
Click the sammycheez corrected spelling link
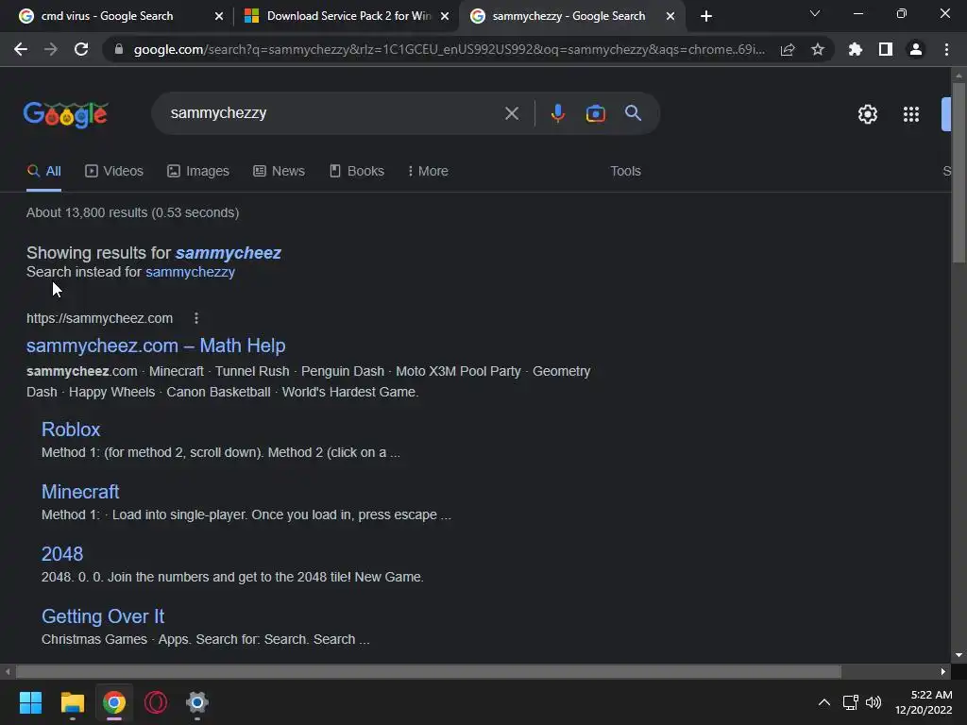(x=229, y=253)
